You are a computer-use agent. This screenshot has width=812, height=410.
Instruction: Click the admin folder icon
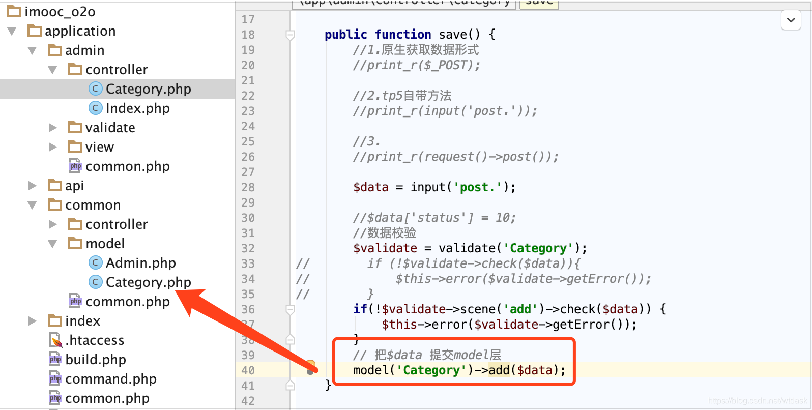tap(55, 50)
